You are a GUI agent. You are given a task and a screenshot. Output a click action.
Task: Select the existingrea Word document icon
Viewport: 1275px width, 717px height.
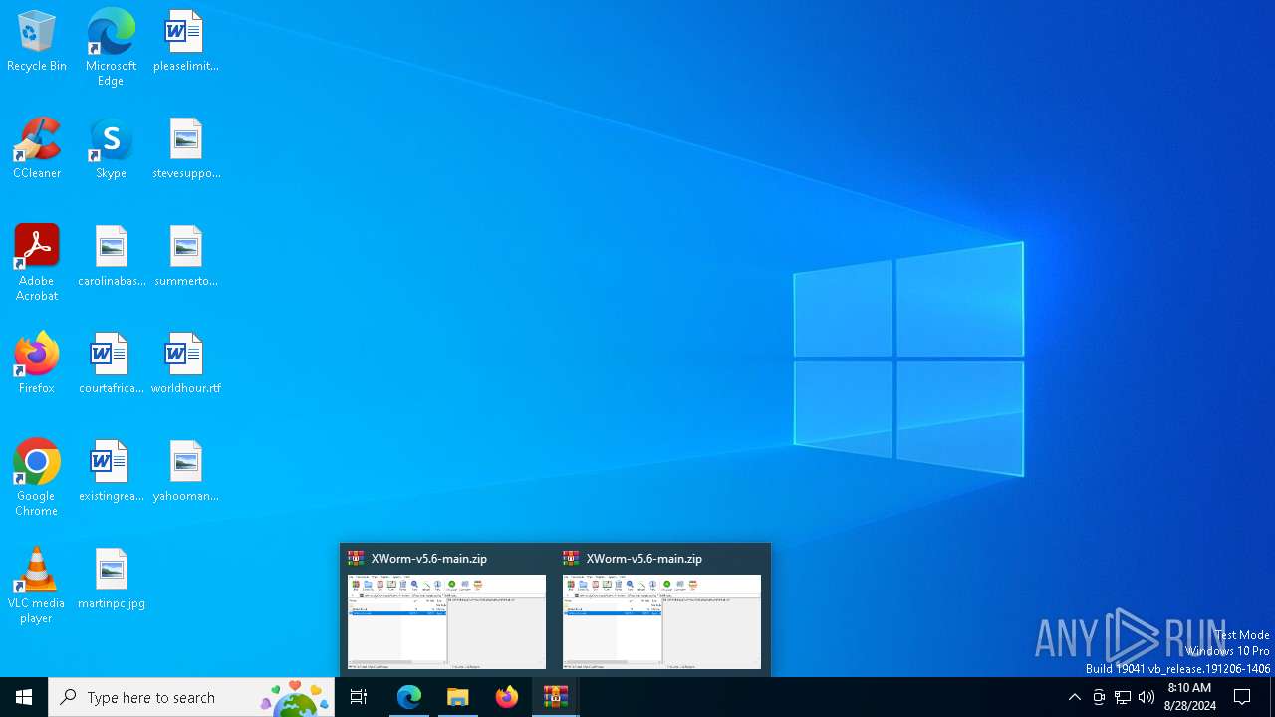coord(111,472)
